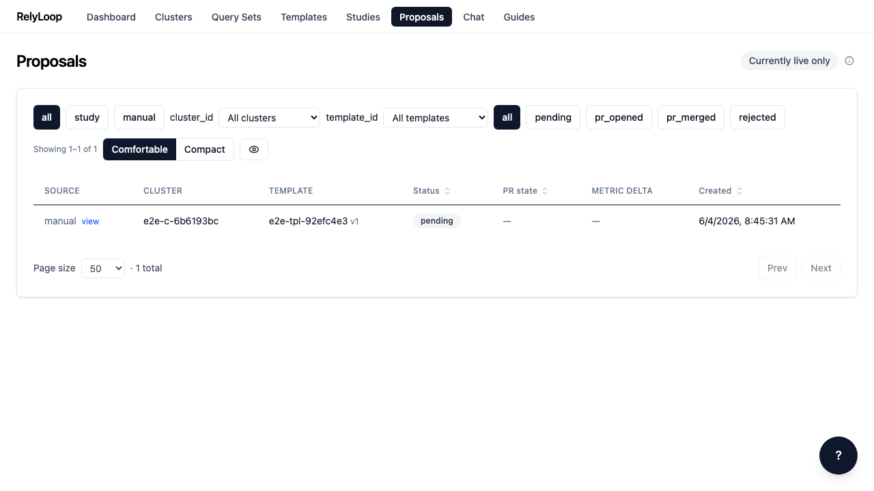Open the All templates dropdown
Screen dimensions: 874x491
436,117
